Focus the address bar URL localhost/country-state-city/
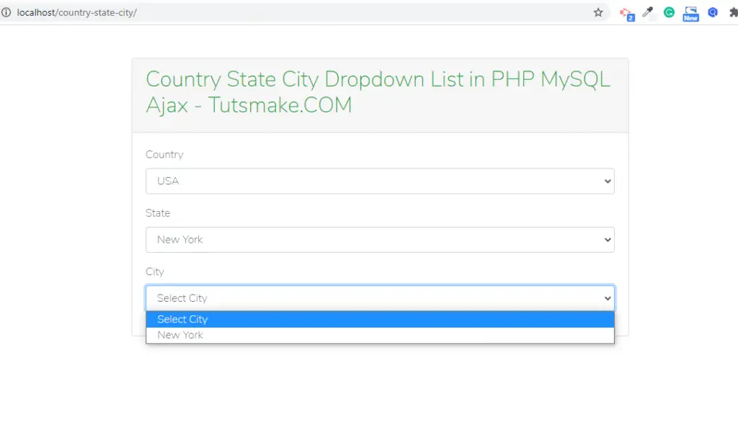Image resolution: width=738 pixels, height=427 pixels. pyautogui.click(x=76, y=13)
